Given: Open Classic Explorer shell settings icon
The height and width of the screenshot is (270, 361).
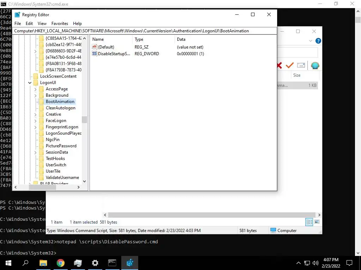Looking at the screenshot, I should click(x=315, y=65).
